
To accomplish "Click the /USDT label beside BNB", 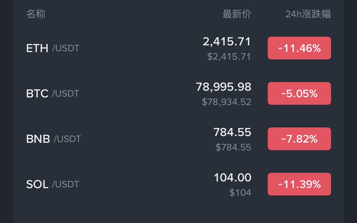I will coord(67,139).
